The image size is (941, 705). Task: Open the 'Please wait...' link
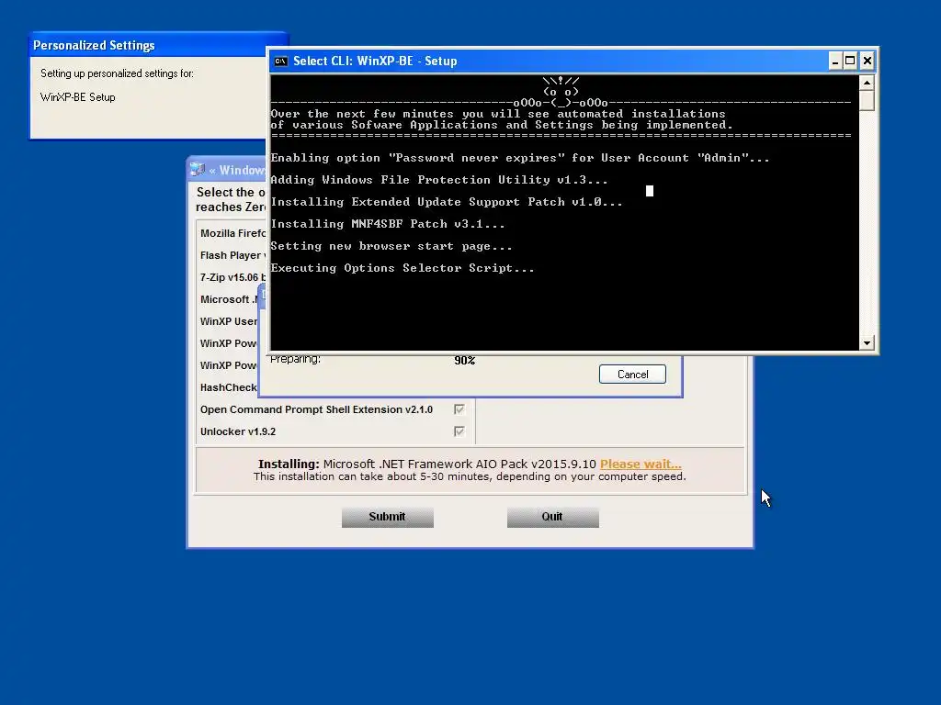tap(641, 464)
